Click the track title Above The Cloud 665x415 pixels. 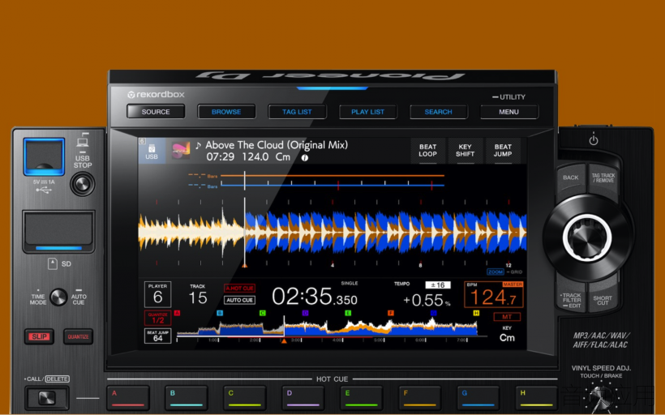(277, 145)
